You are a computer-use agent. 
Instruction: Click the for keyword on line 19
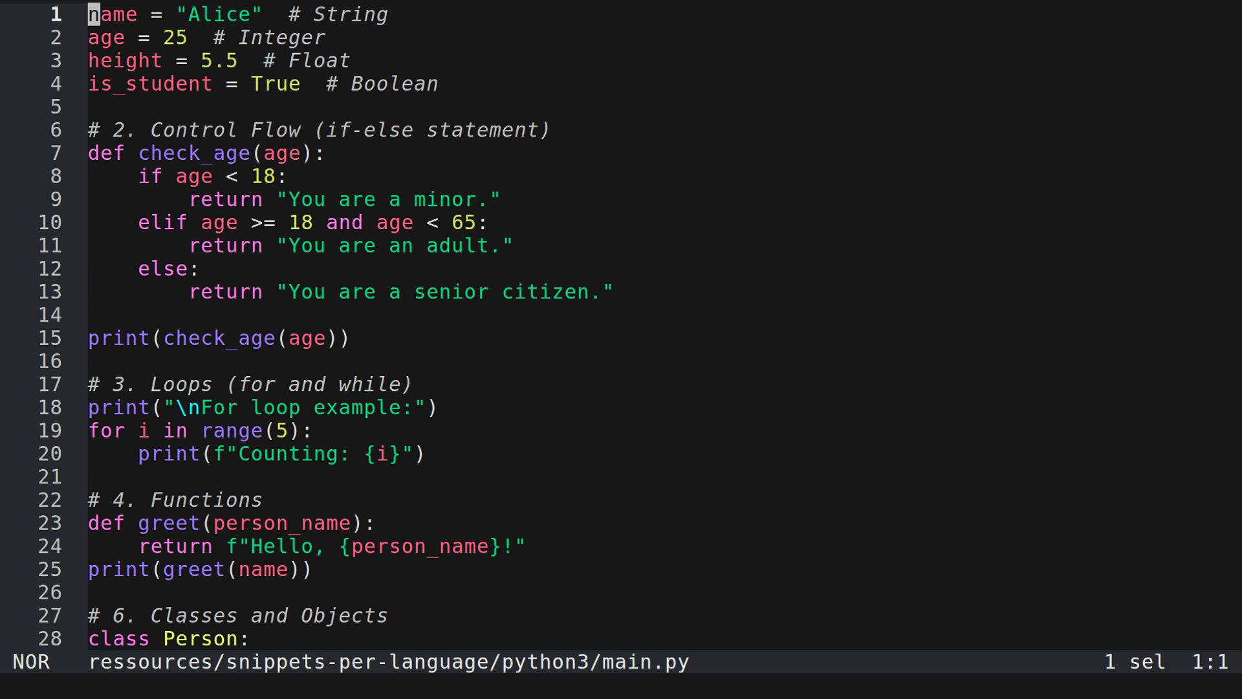pos(107,430)
